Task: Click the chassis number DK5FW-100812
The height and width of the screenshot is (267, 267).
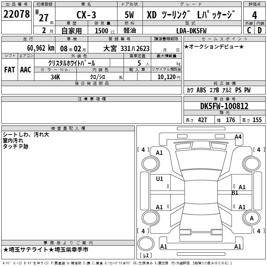Action: [x=224, y=106]
